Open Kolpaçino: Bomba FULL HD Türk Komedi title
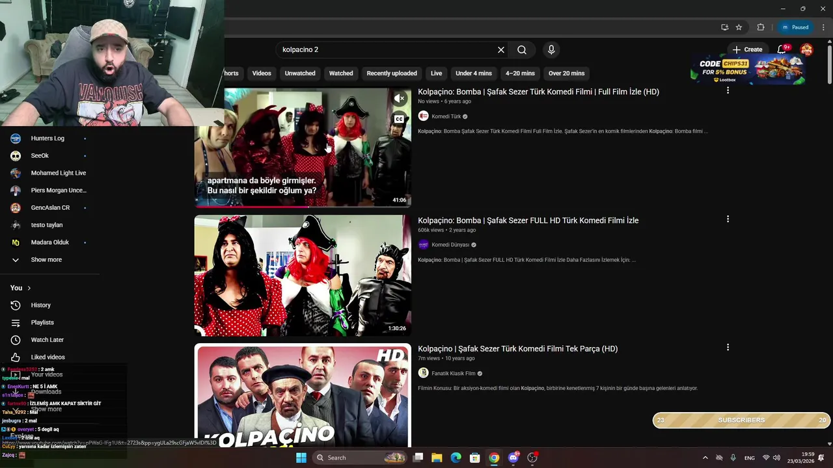Screen dimensions: 833x468 pyautogui.click(x=528, y=220)
